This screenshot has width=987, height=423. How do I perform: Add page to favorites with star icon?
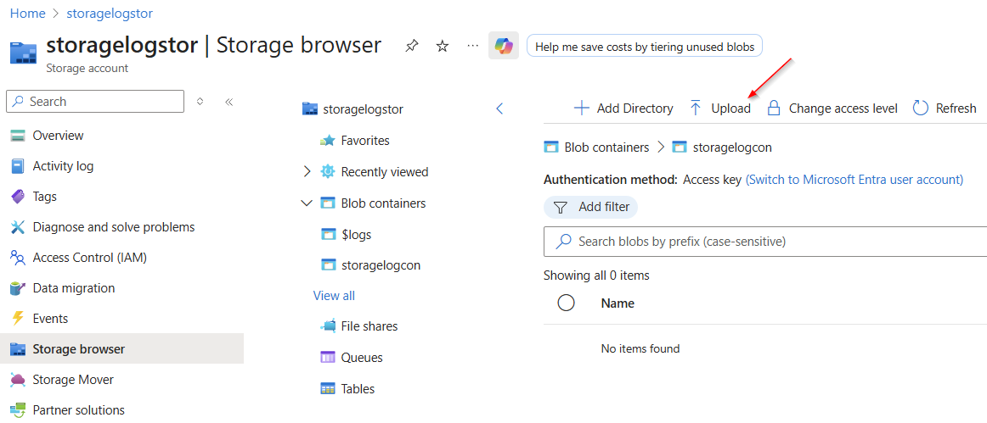[x=443, y=46]
